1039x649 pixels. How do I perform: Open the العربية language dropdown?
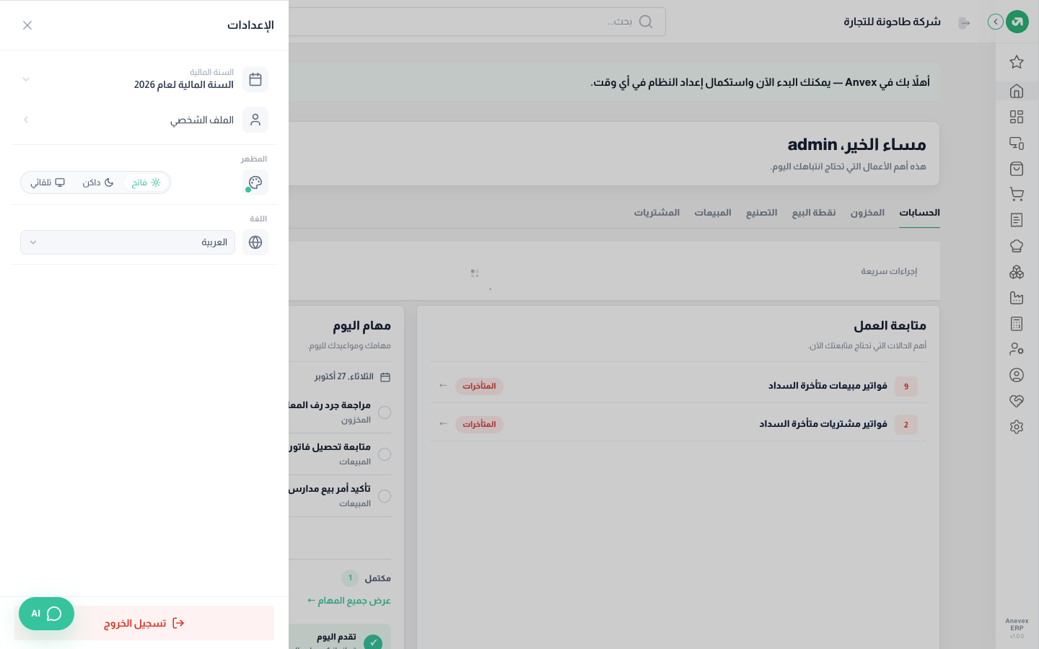point(128,242)
